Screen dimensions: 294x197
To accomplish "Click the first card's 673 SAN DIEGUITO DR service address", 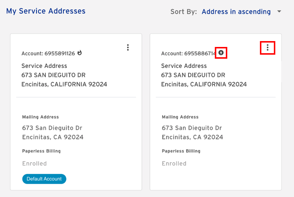I will [x=54, y=75].
